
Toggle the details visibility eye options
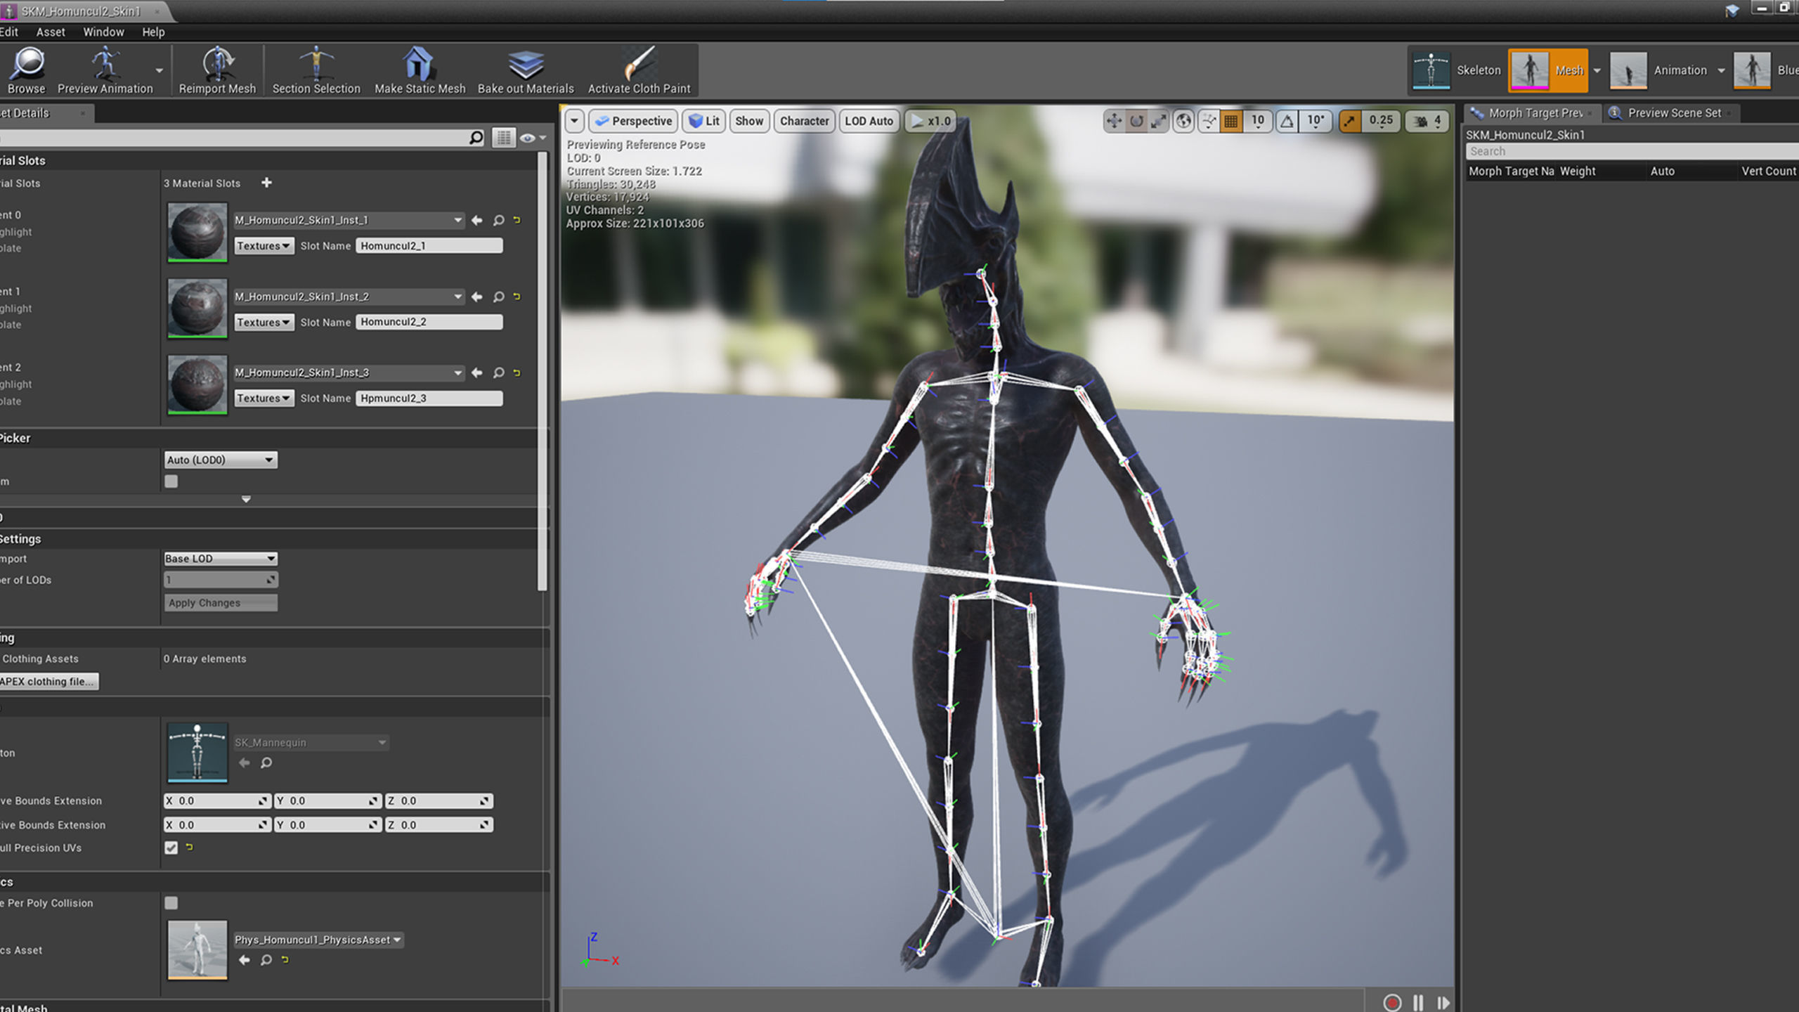(x=532, y=138)
